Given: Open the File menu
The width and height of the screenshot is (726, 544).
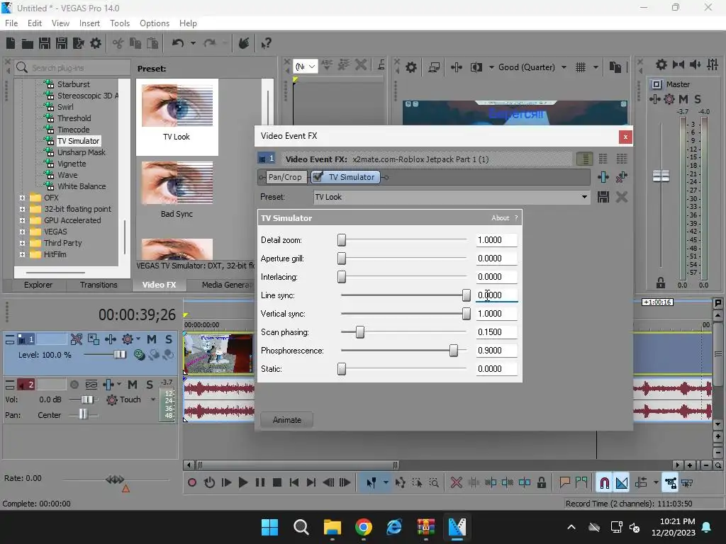Looking at the screenshot, I should coord(11,23).
